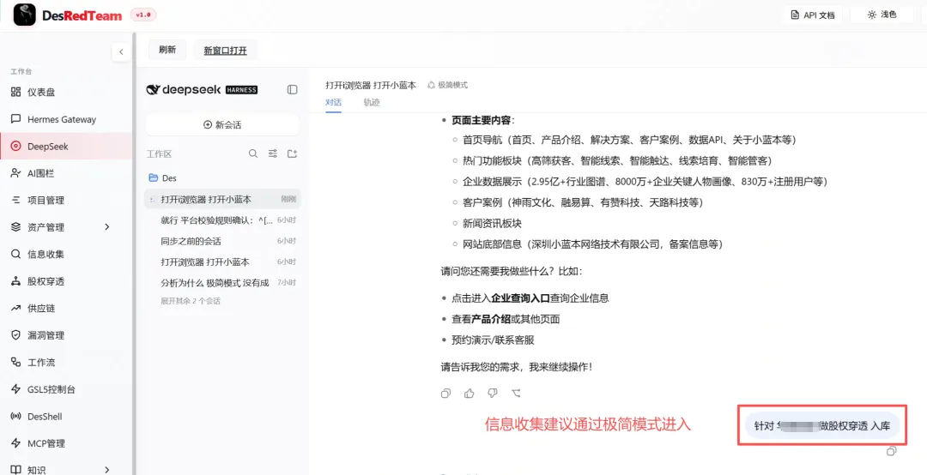Click the Hermes Gateway chat icon
927x475 pixels.
(x=16, y=119)
